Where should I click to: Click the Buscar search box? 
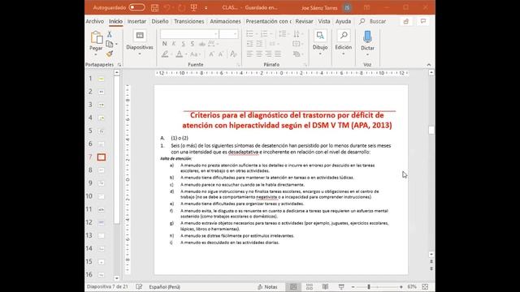tap(373, 21)
